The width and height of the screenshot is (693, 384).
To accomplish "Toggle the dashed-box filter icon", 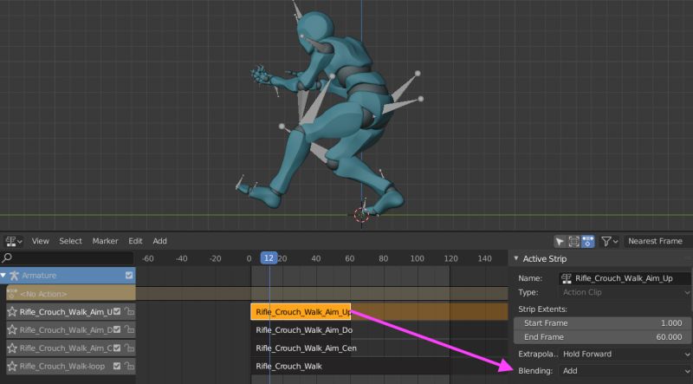I will coord(573,242).
